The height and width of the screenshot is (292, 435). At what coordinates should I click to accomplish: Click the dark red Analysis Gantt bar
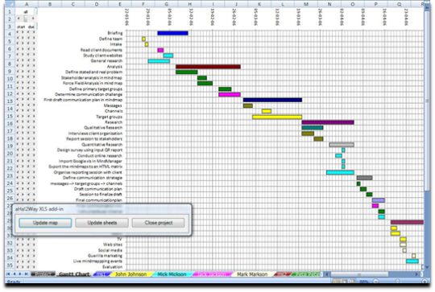208,67
